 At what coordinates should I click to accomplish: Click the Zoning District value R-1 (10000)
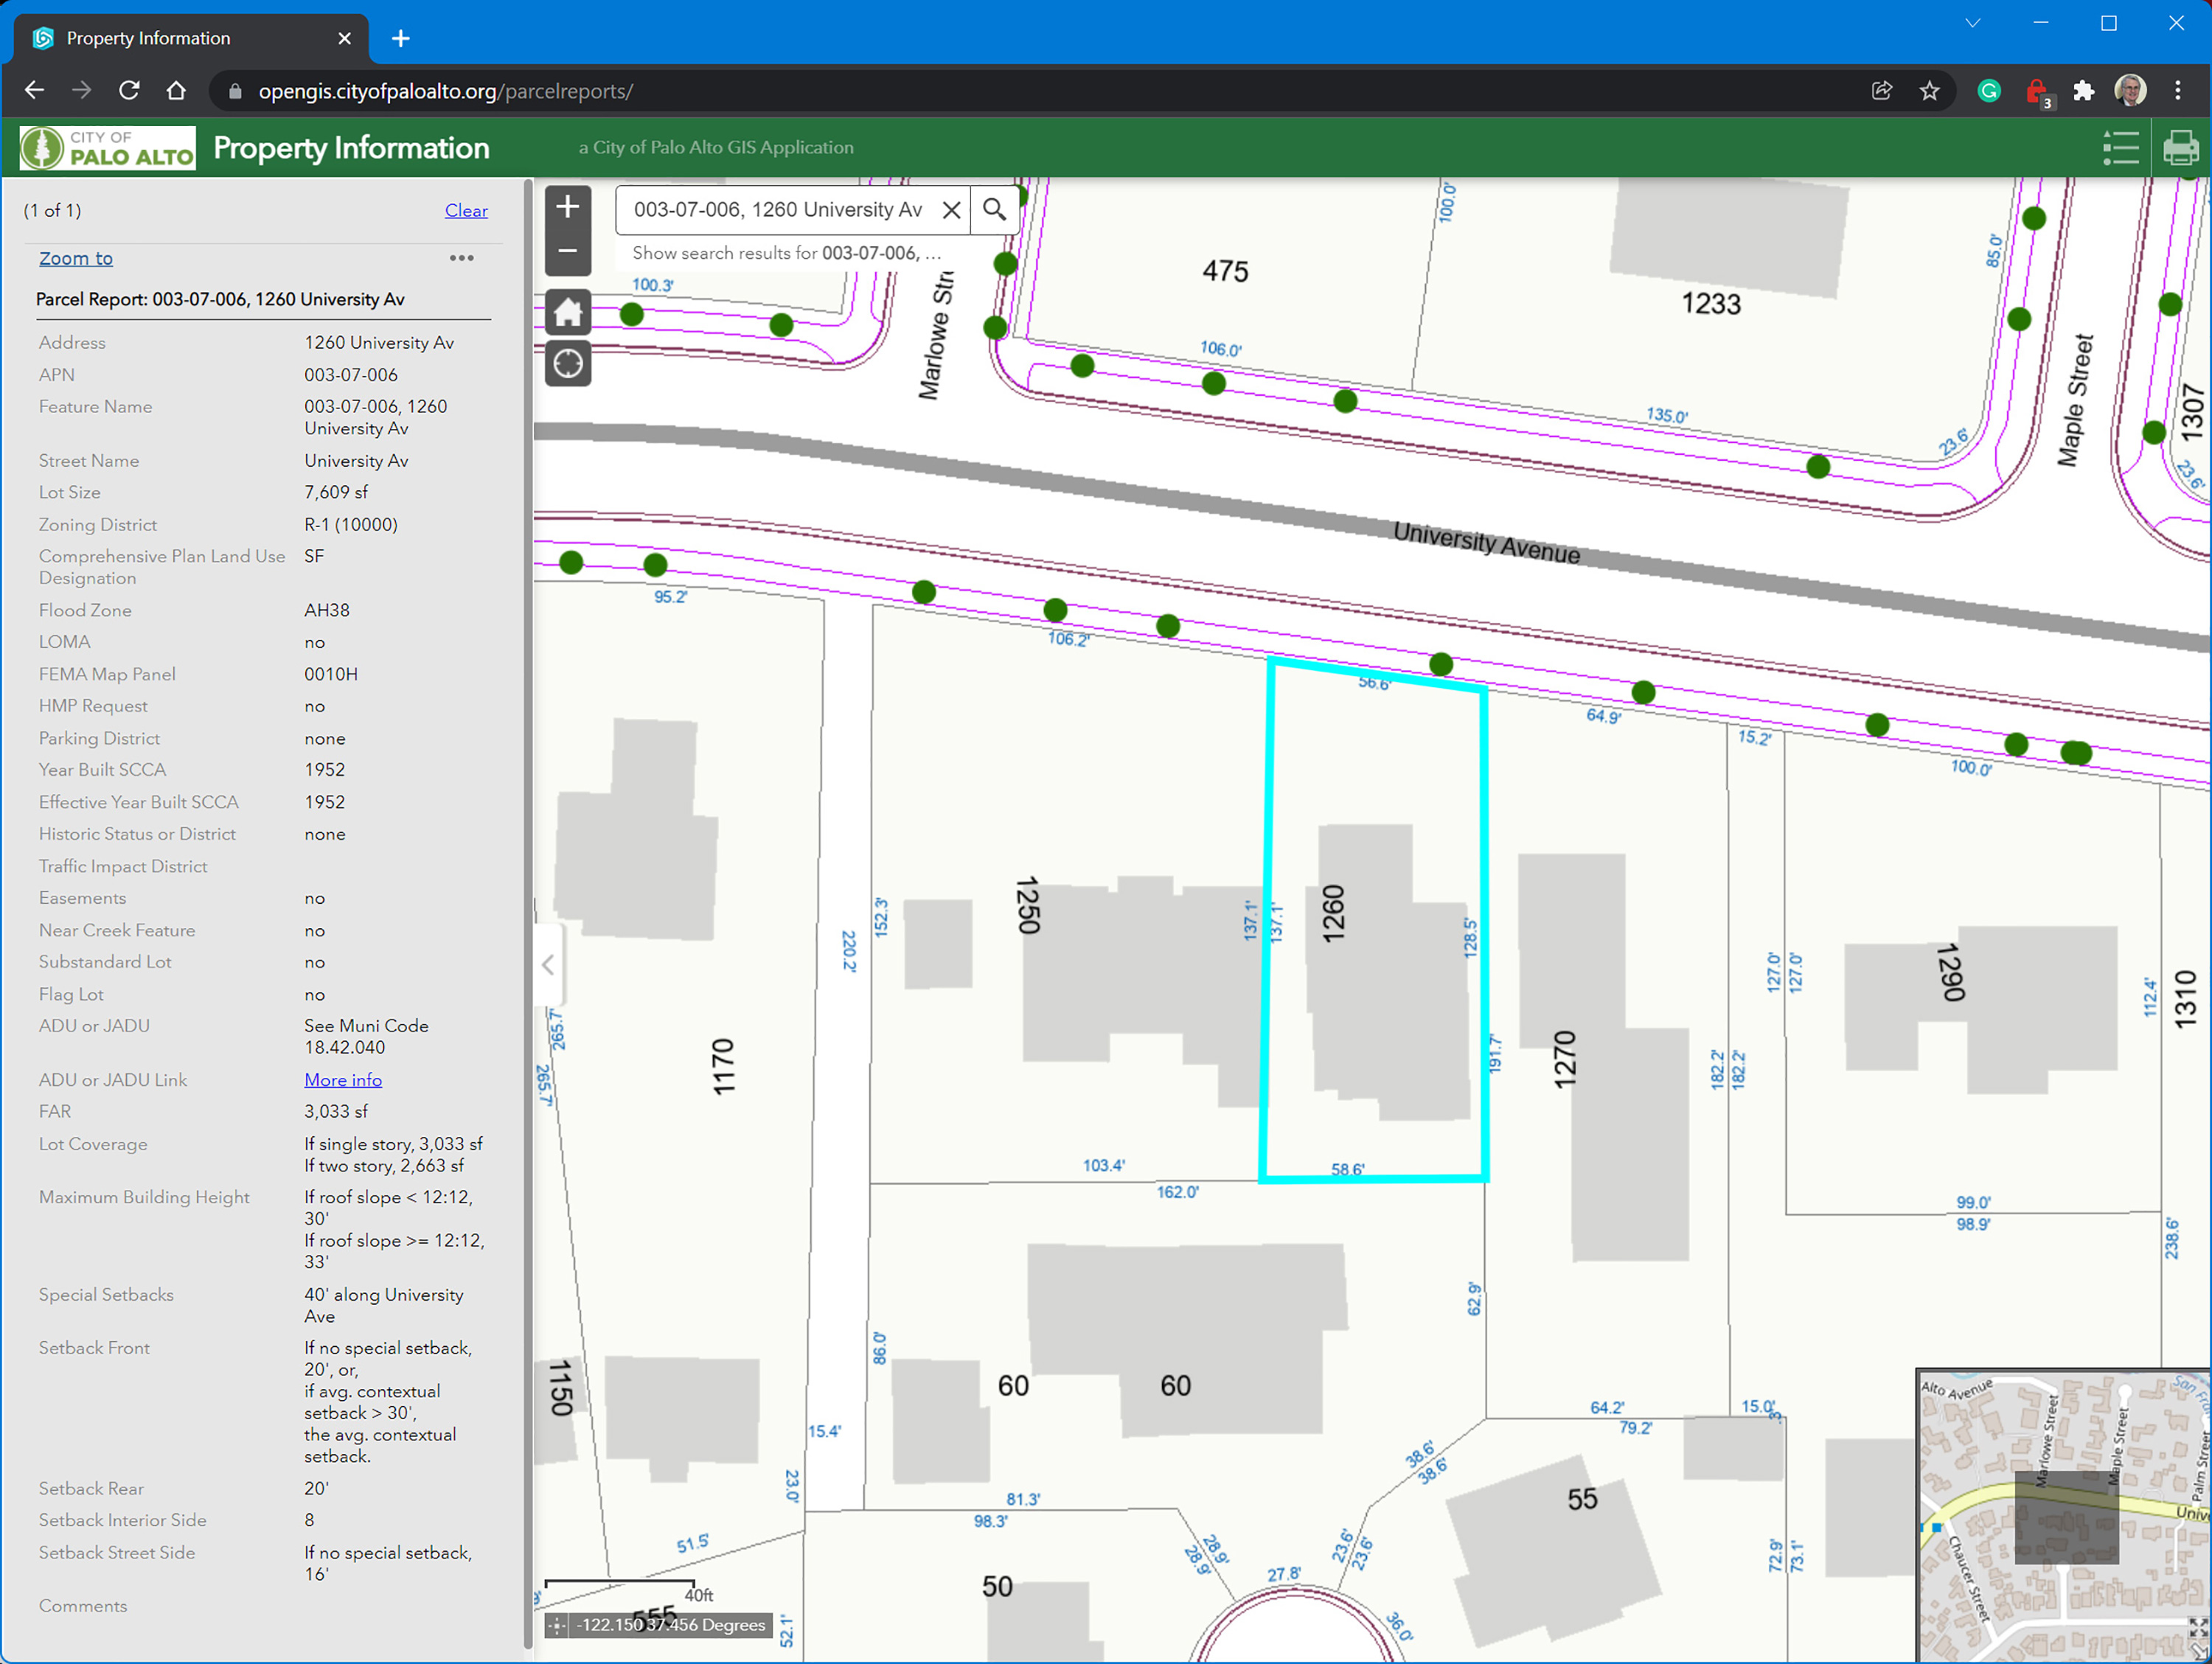coord(351,524)
